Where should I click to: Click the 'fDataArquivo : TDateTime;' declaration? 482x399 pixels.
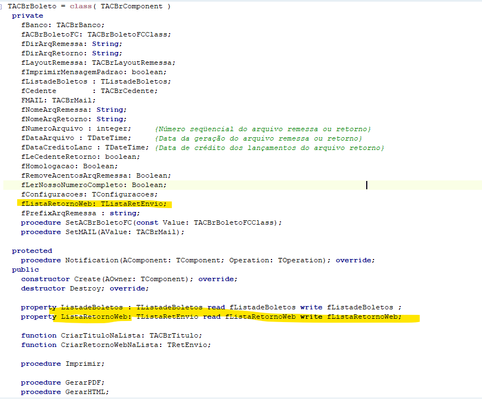point(76,138)
